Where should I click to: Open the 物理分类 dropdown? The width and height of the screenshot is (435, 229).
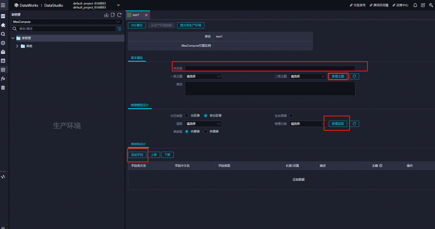click(308, 124)
